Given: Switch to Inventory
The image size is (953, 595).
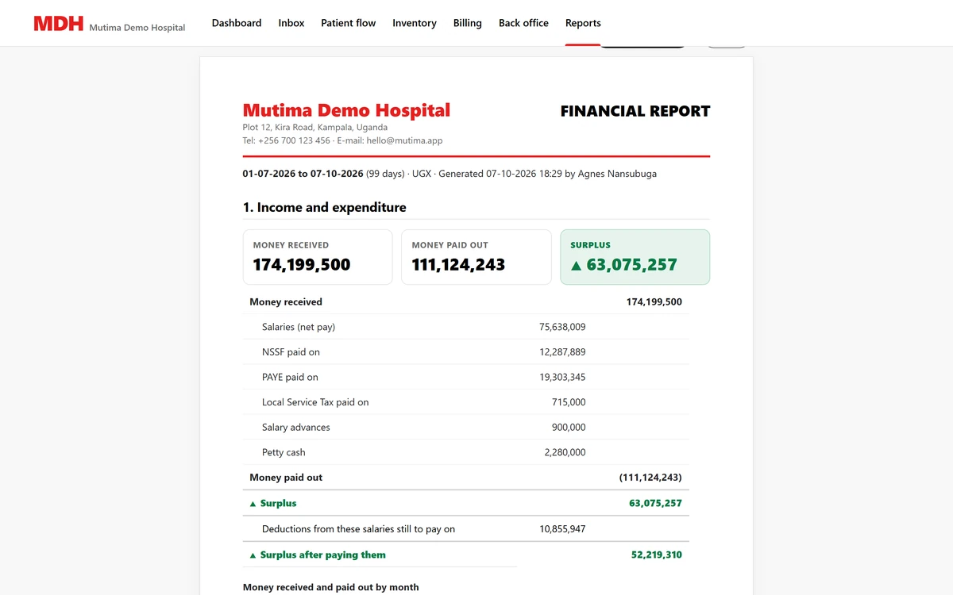Looking at the screenshot, I should [x=415, y=23].
